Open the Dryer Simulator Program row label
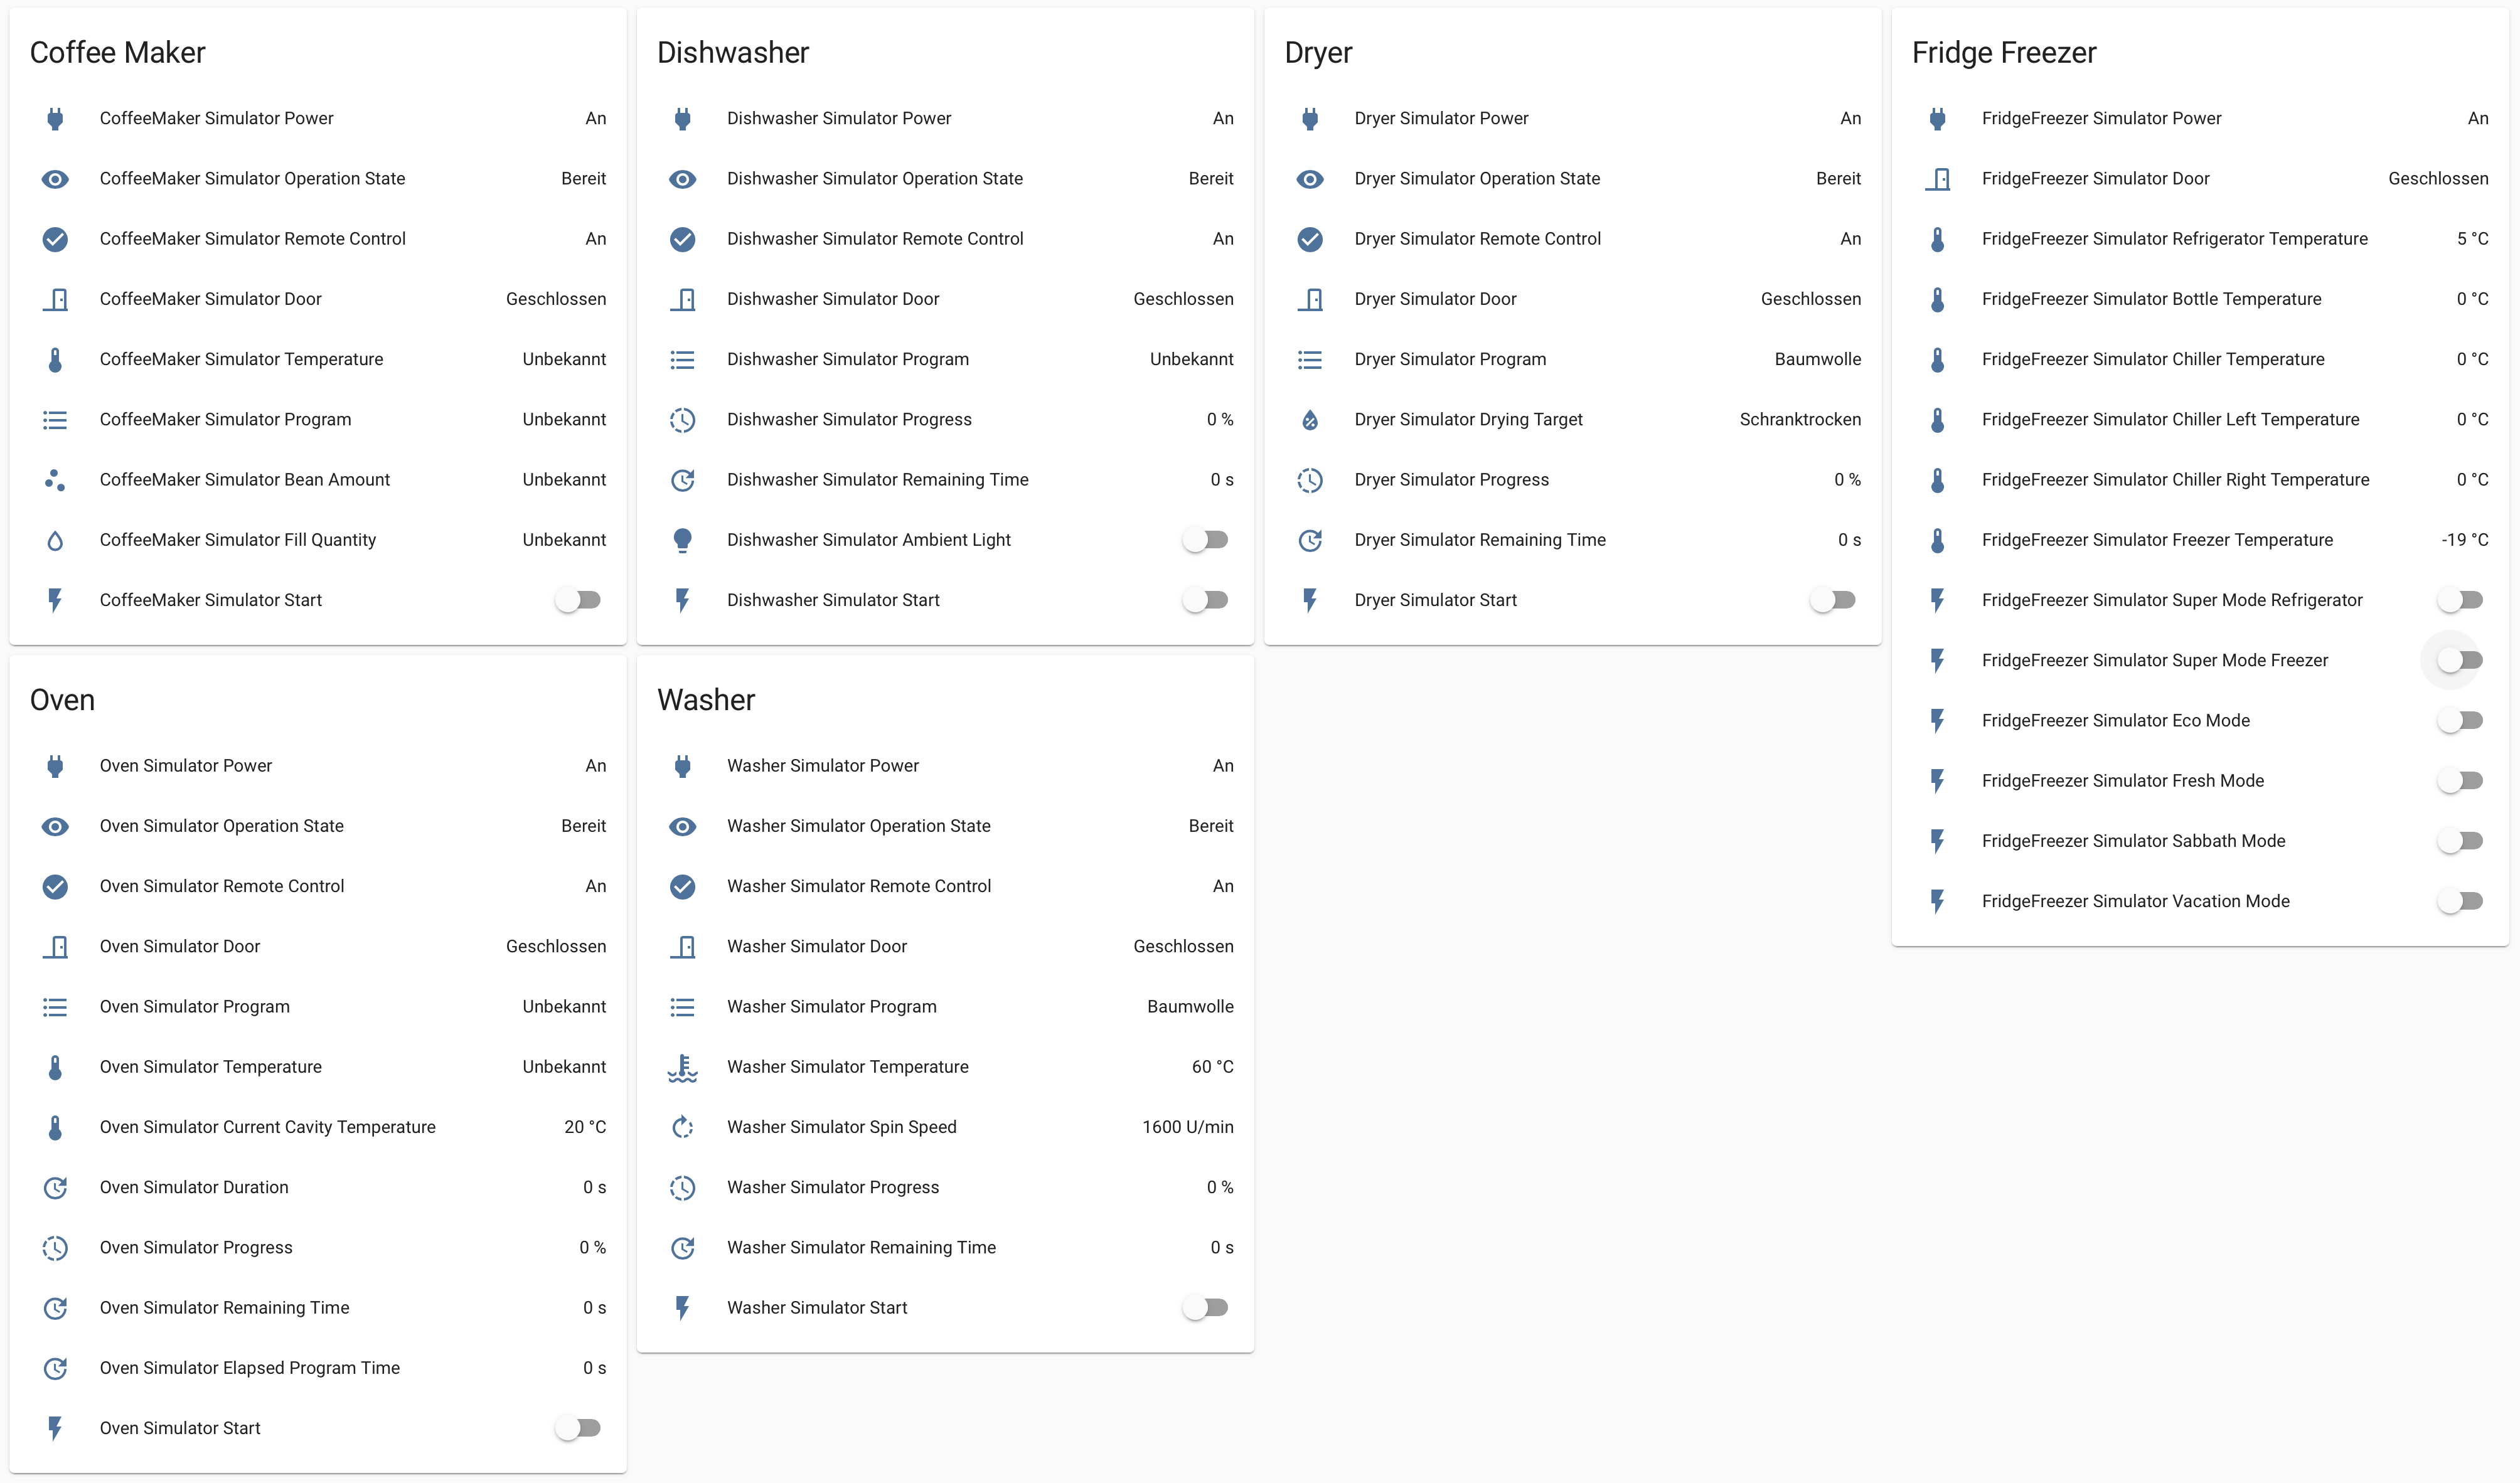Screen dimensions: 2520x1483 point(1450,359)
